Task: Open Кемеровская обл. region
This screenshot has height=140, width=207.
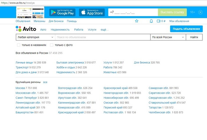Action: point(69,108)
